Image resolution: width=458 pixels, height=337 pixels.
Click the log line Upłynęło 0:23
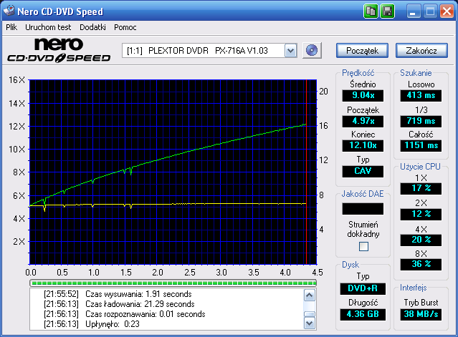(92, 324)
